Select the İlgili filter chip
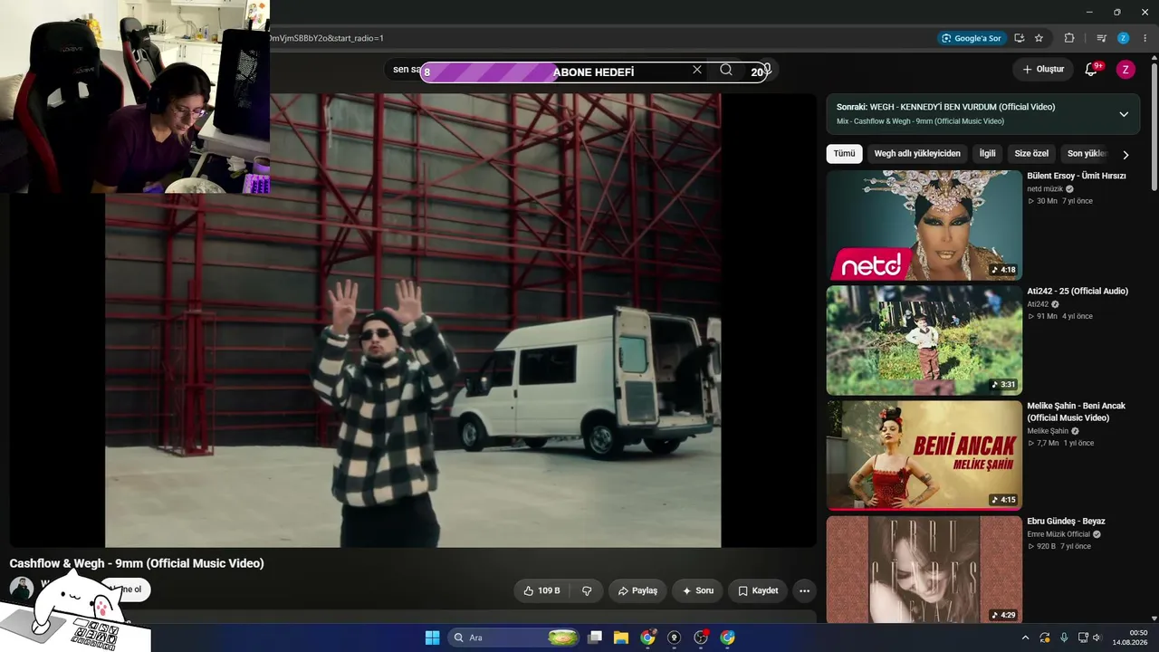The height and width of the screenshot is (652, 1159). pyautogui.click(x=987, y=154)
